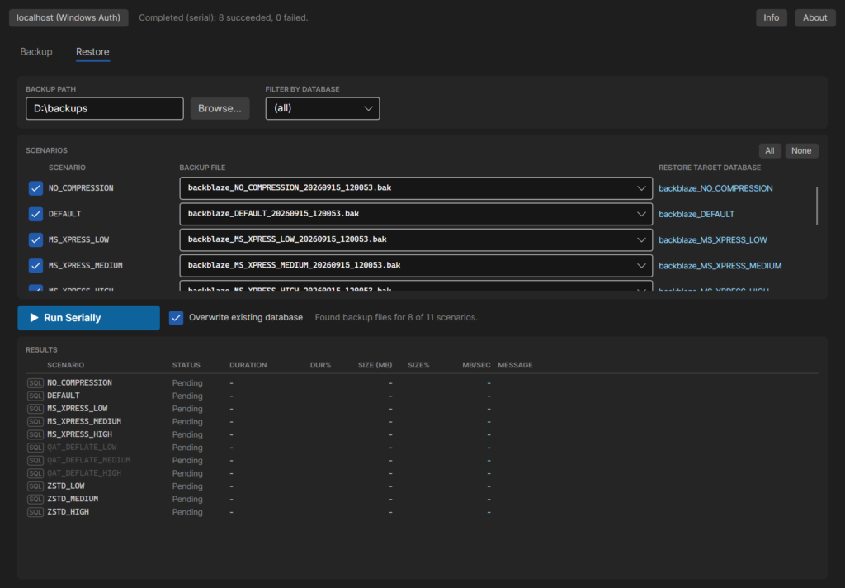
Task: Click the SQL icon beside NO_COMPRESSION result
Action: coord(35,383)
